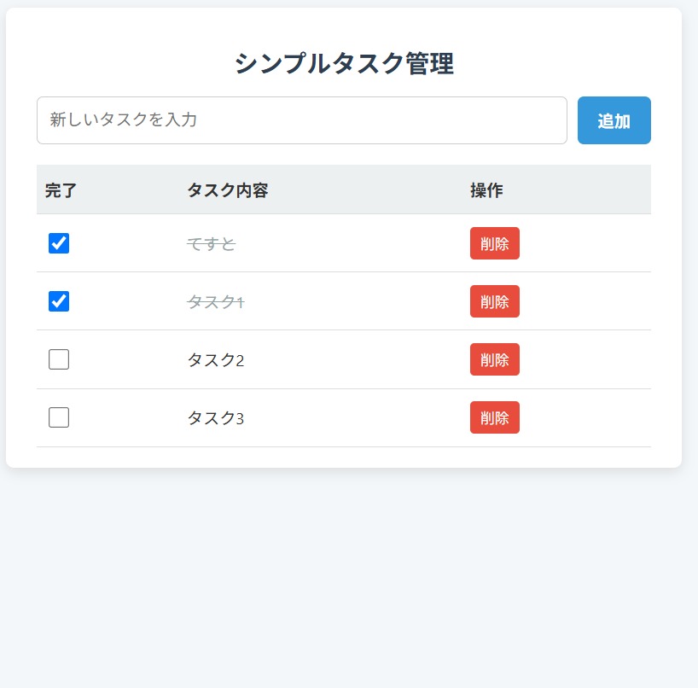Uncheck the てすと task checkbox
Screen dimensions: 698x688
click(59, 243)
